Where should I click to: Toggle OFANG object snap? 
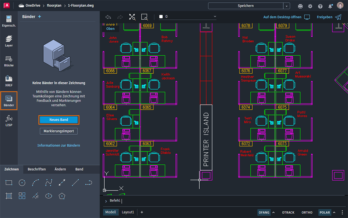pos(264,212)
